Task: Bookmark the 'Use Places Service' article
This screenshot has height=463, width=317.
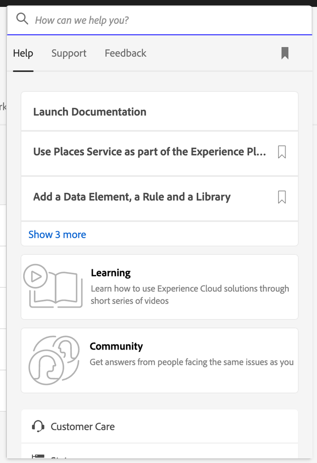Action: [282, 152]
